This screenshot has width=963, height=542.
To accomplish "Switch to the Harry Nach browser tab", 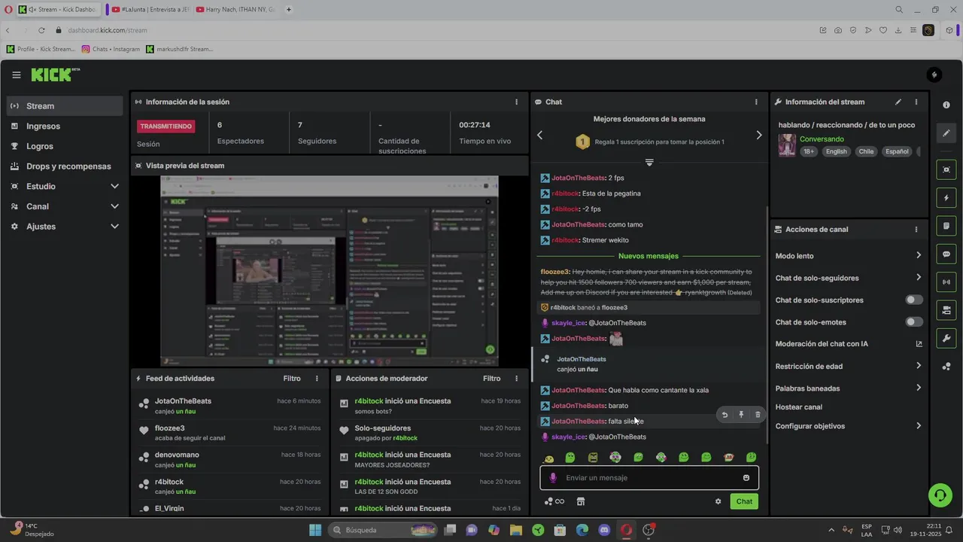I will (235, 10).
